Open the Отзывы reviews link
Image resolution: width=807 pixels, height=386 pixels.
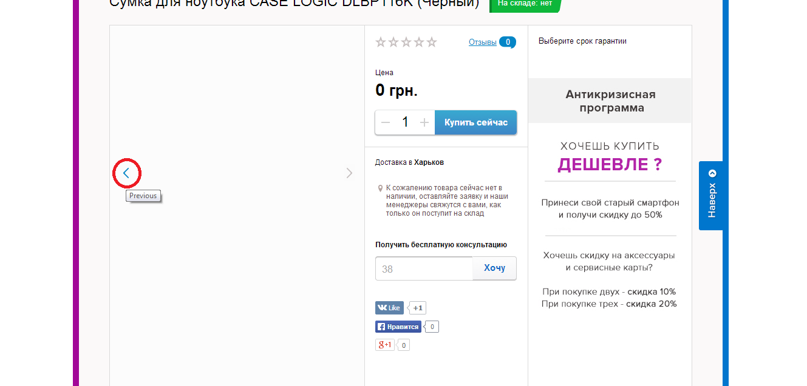(483, 42)
